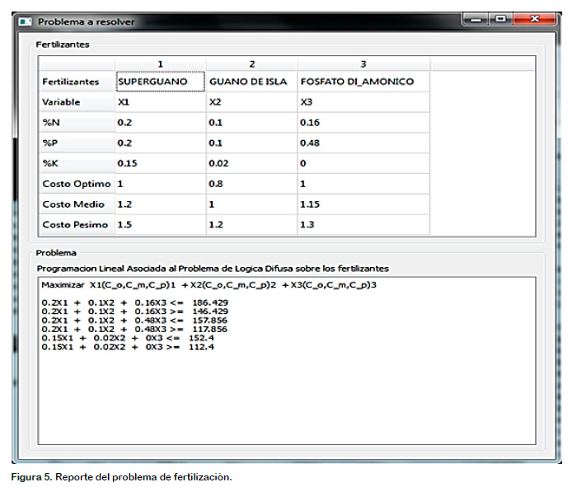Click %P value 0.48 for X3
The image size is (577, 487).
coord(364,143)
